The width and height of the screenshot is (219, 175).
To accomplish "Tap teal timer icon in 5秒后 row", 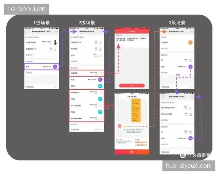I will pyautogui.click(x=100, y=86).
